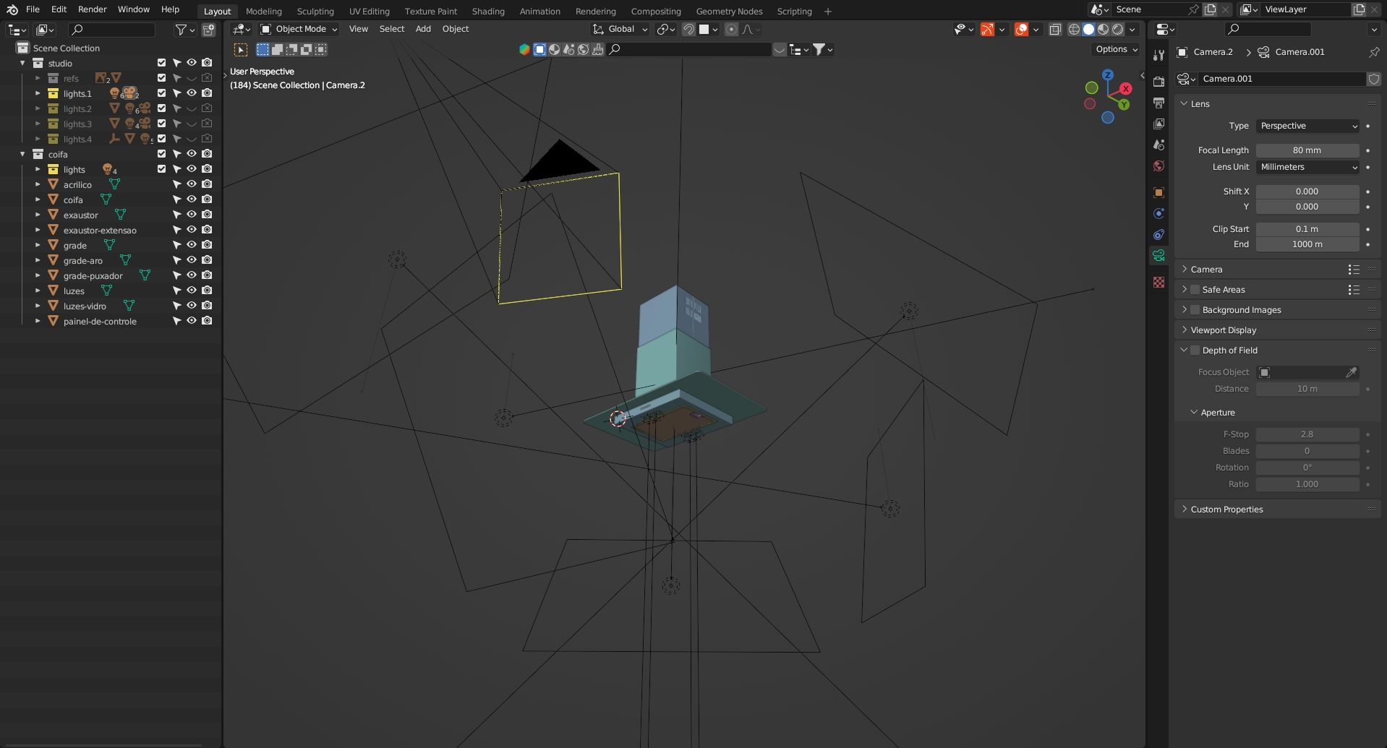Image resolution: width=1387 pixels, height=748 pixels.
Task: Click the Z axis on navigation gizmo
Action: click(x=1107, y=75)
